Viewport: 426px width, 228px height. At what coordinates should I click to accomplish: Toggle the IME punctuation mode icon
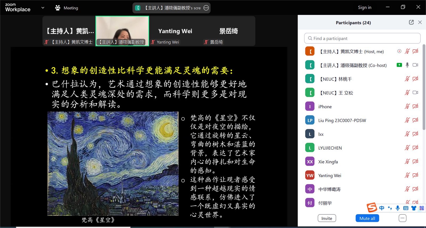390,208
